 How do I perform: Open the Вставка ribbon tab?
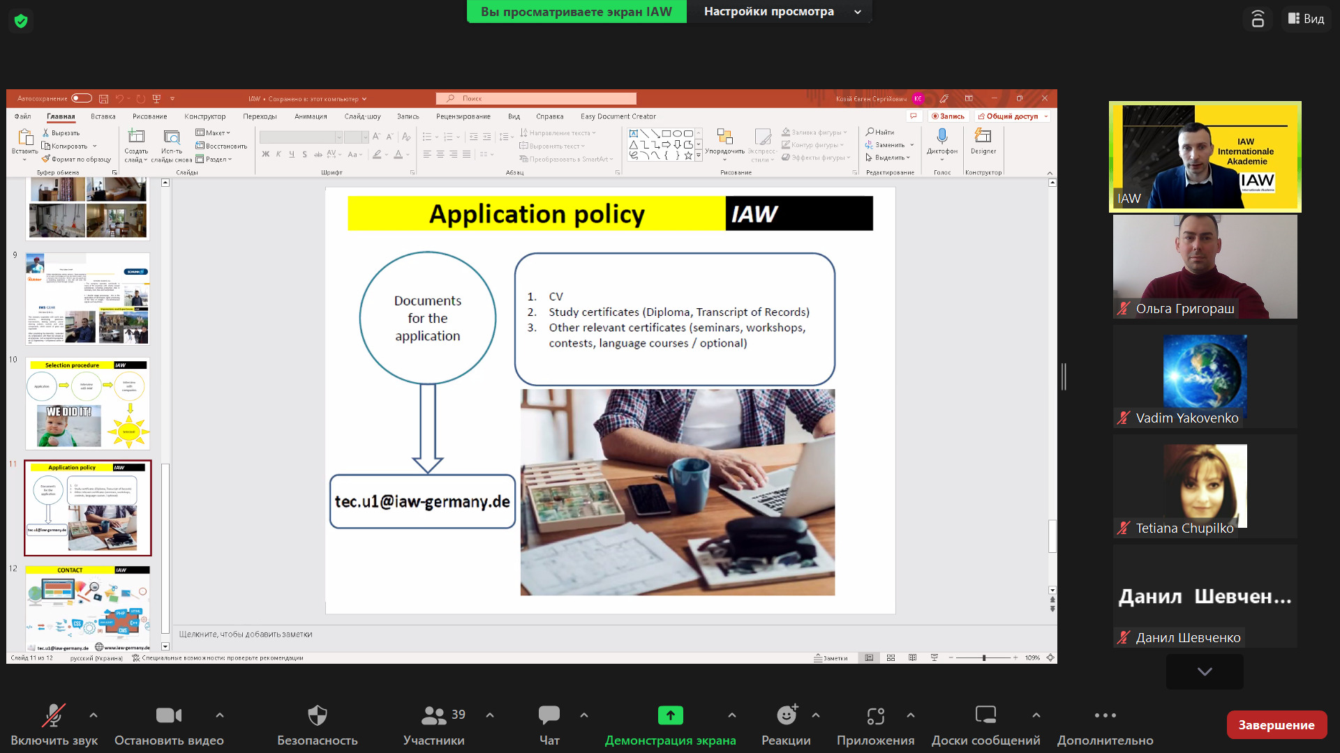(103, 116)
